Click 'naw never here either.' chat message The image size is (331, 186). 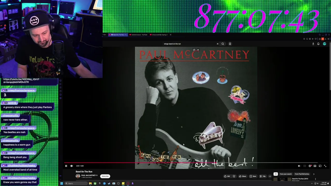[15, 120]
